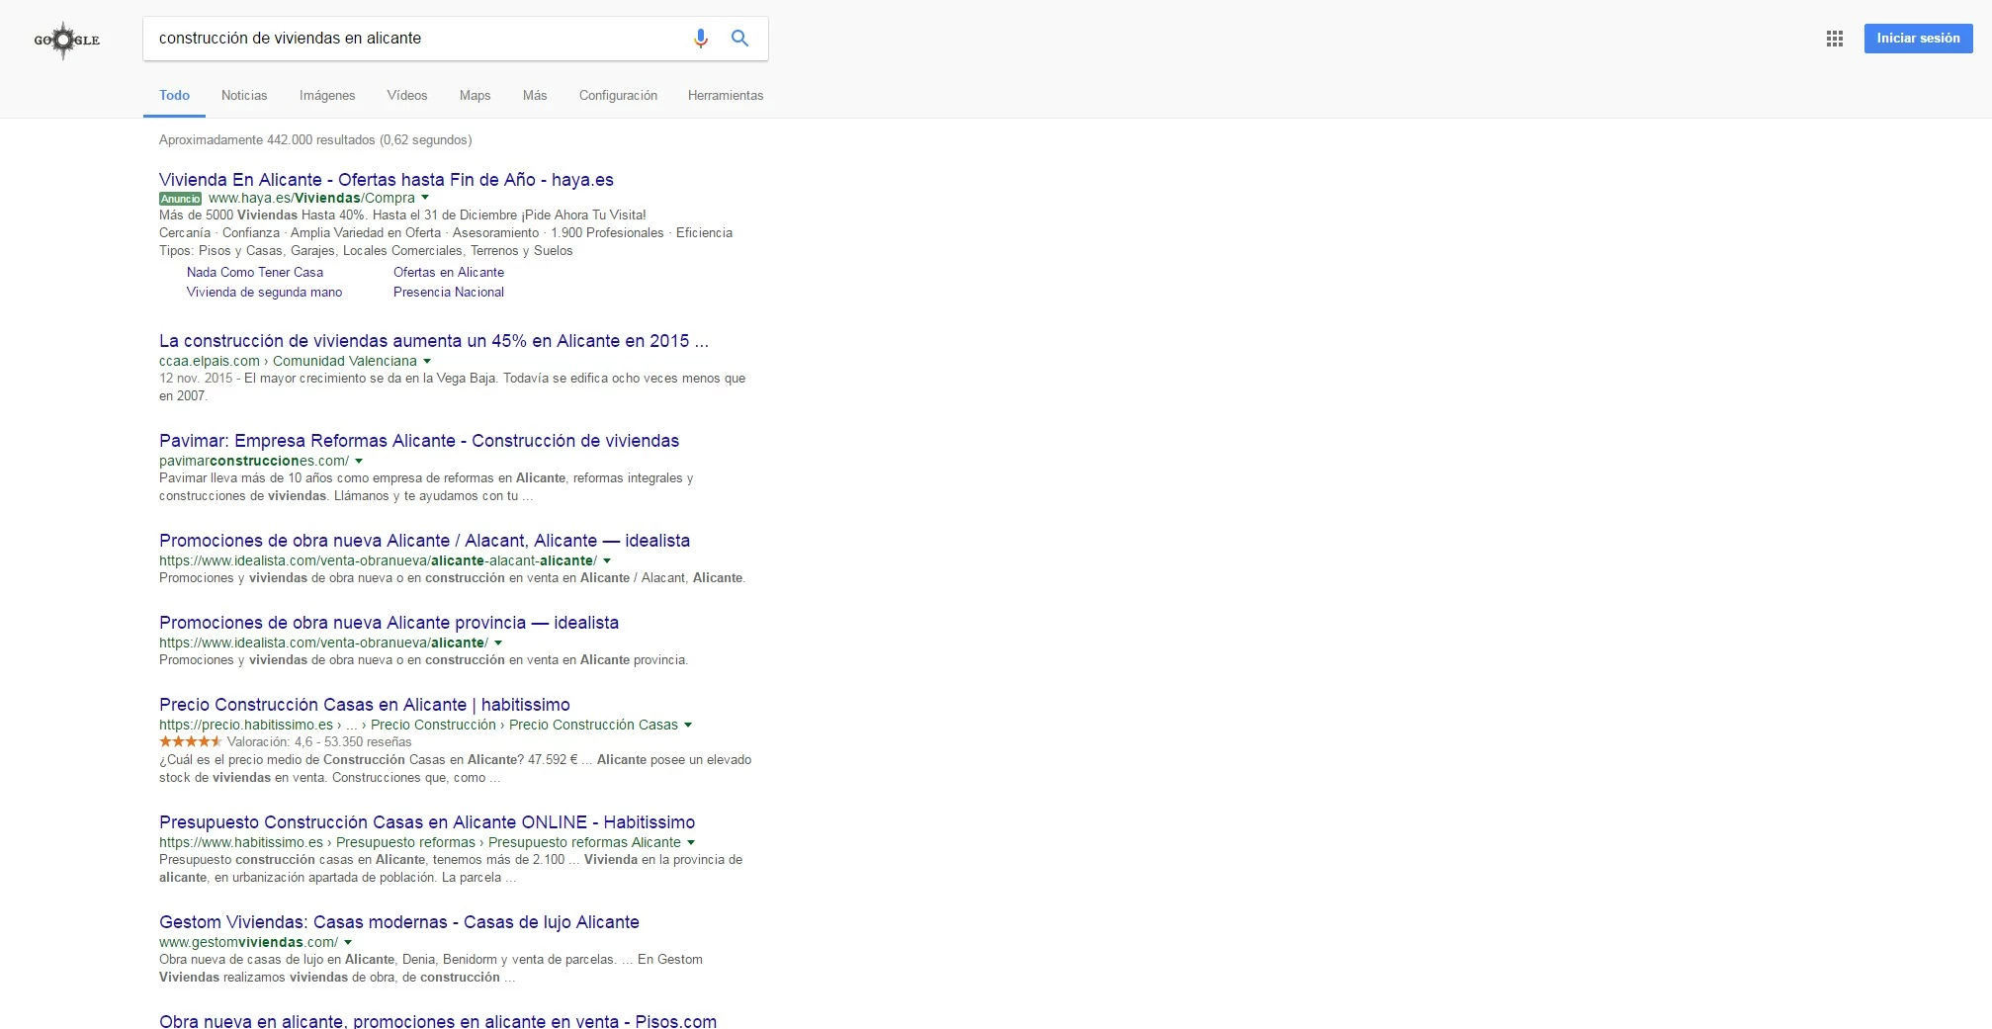Screen dimensions: 1992x1029
Task: Click the star rating of the habitissimo result
Action: [x=191, y=741]
